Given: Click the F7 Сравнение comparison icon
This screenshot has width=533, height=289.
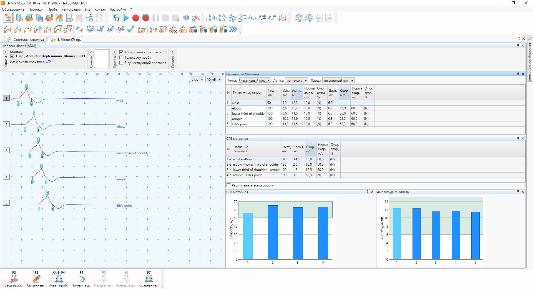Looking at the screenshot, I should point(149,279).
